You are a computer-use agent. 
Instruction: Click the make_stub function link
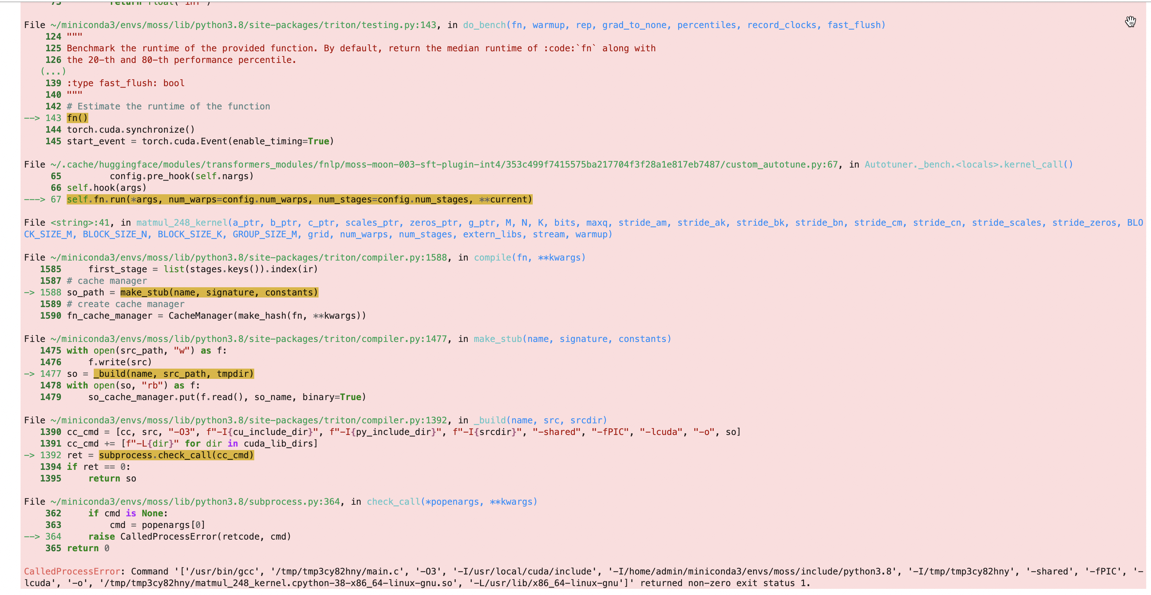497,339
